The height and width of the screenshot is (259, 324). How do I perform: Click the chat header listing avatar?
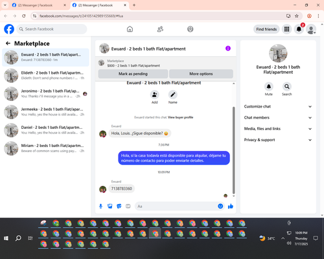click(104, 49)
